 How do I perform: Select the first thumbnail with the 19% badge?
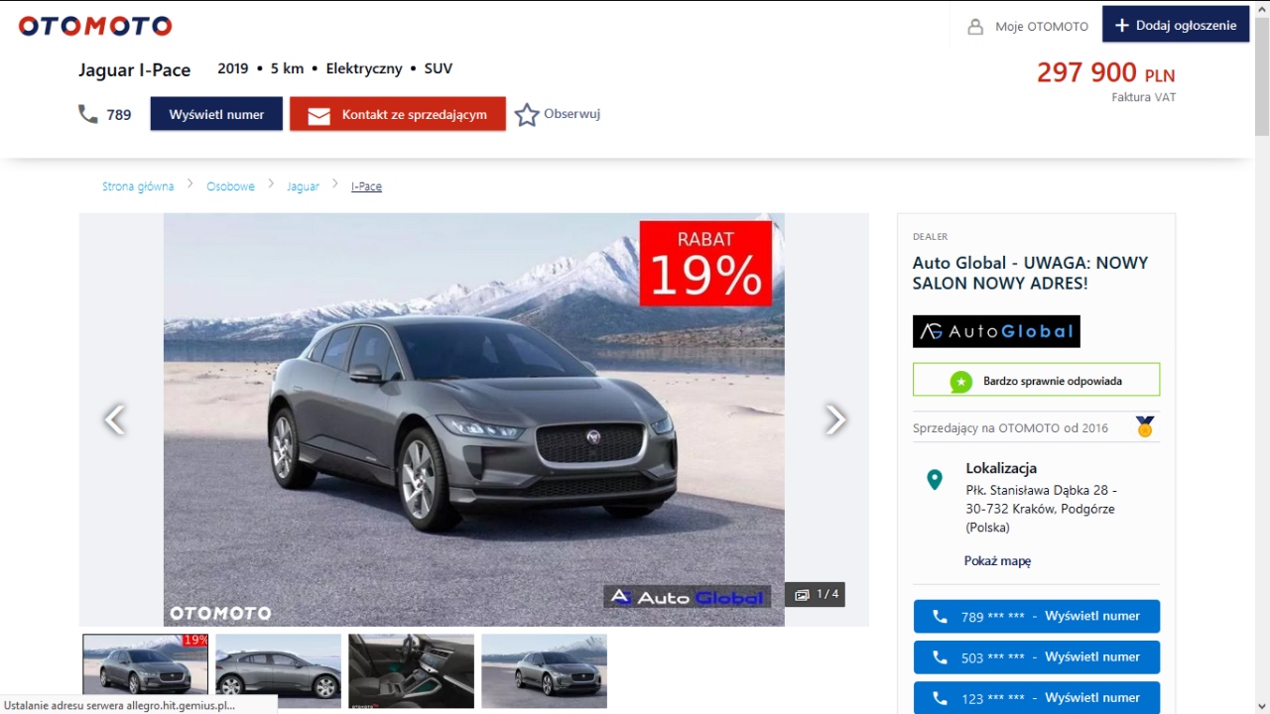[146, 671]
